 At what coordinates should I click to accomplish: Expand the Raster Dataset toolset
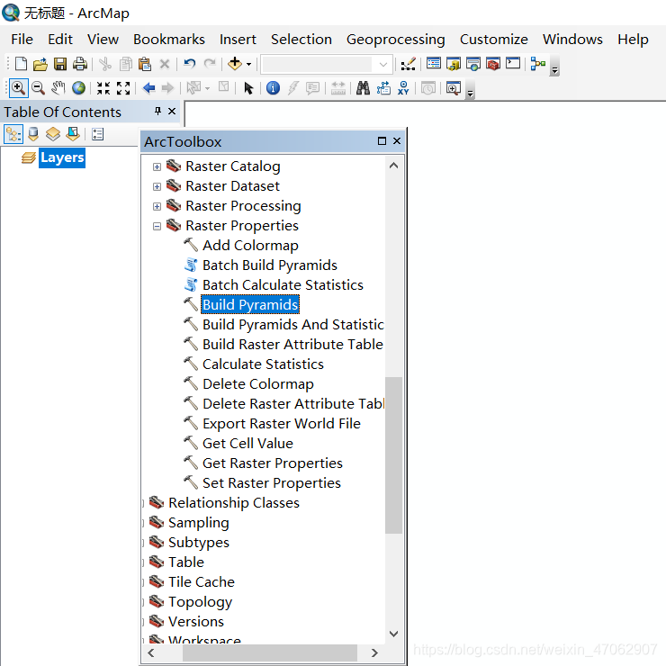(x=157, y=187)
